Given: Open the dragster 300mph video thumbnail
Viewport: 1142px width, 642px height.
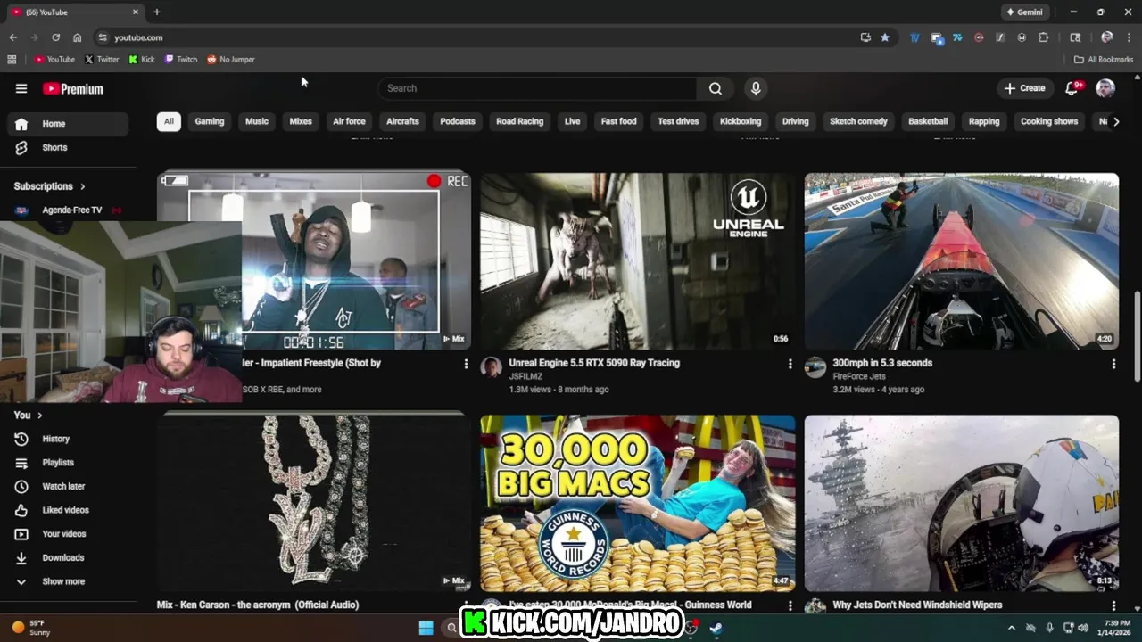Looking at the screenshot, I should [961, 261].
